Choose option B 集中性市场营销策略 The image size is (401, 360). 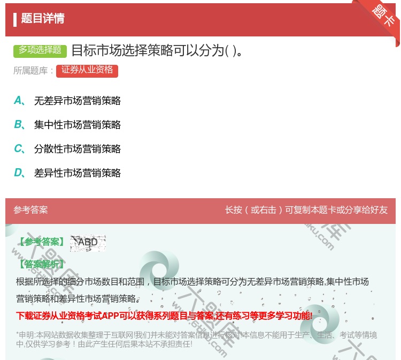[x=77, y=125]
